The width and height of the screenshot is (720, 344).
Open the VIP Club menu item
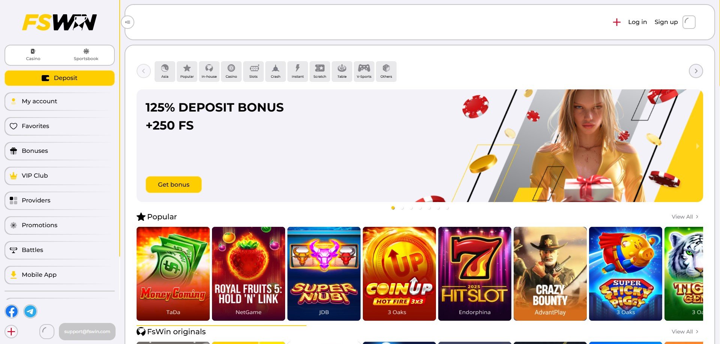pyautogui.click(x=60, y=176)
